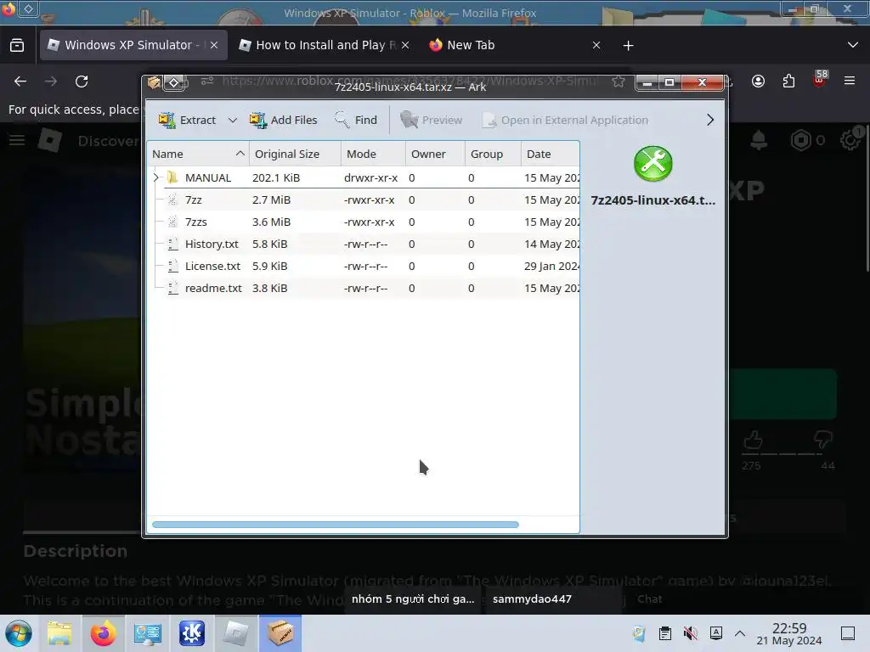This screenshot has height=652, width=870.
Task: Close the New Tab tab
Action: point(596,45)
